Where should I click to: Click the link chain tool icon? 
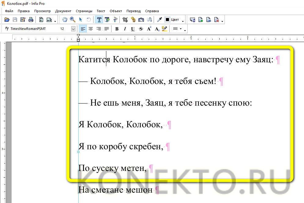pos(133,20)
